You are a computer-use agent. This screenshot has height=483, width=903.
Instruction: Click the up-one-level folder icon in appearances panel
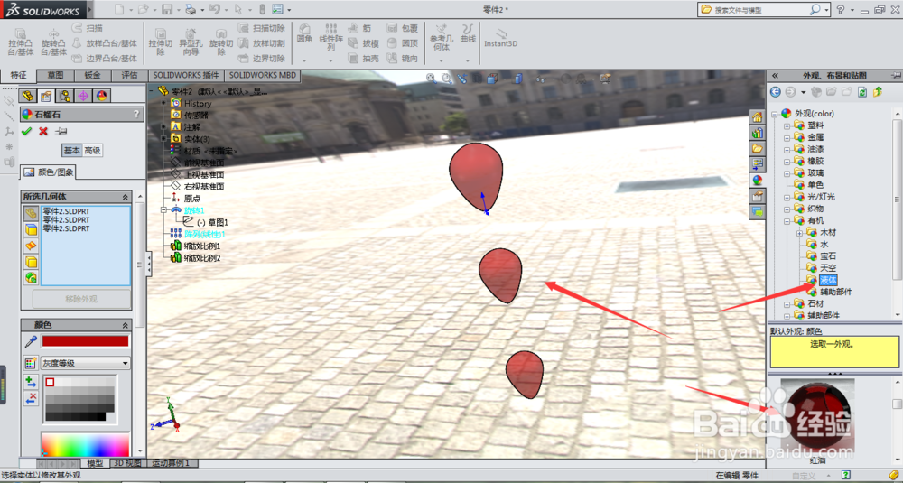pyautogui.click(x=878, y=92)
